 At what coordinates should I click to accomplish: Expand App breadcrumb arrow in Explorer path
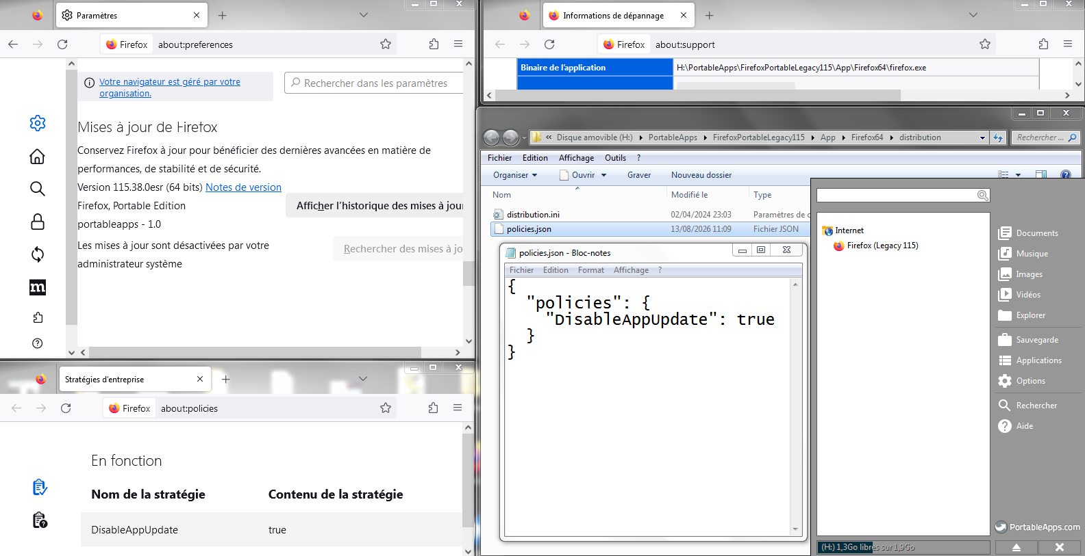pyautogui.click(x=843, y=137)
